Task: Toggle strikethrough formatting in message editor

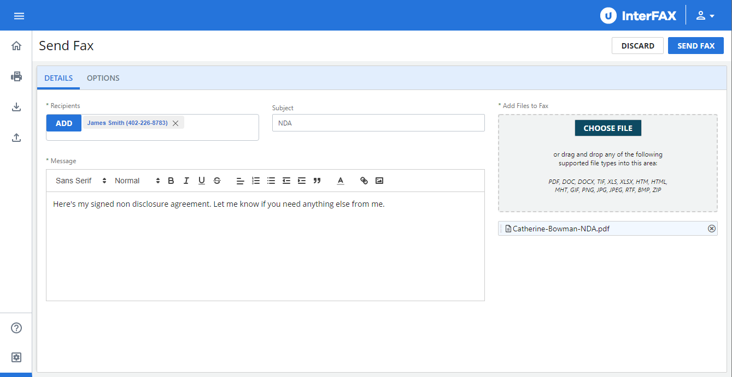Action: pyautogui.click(x=217, y=181)
